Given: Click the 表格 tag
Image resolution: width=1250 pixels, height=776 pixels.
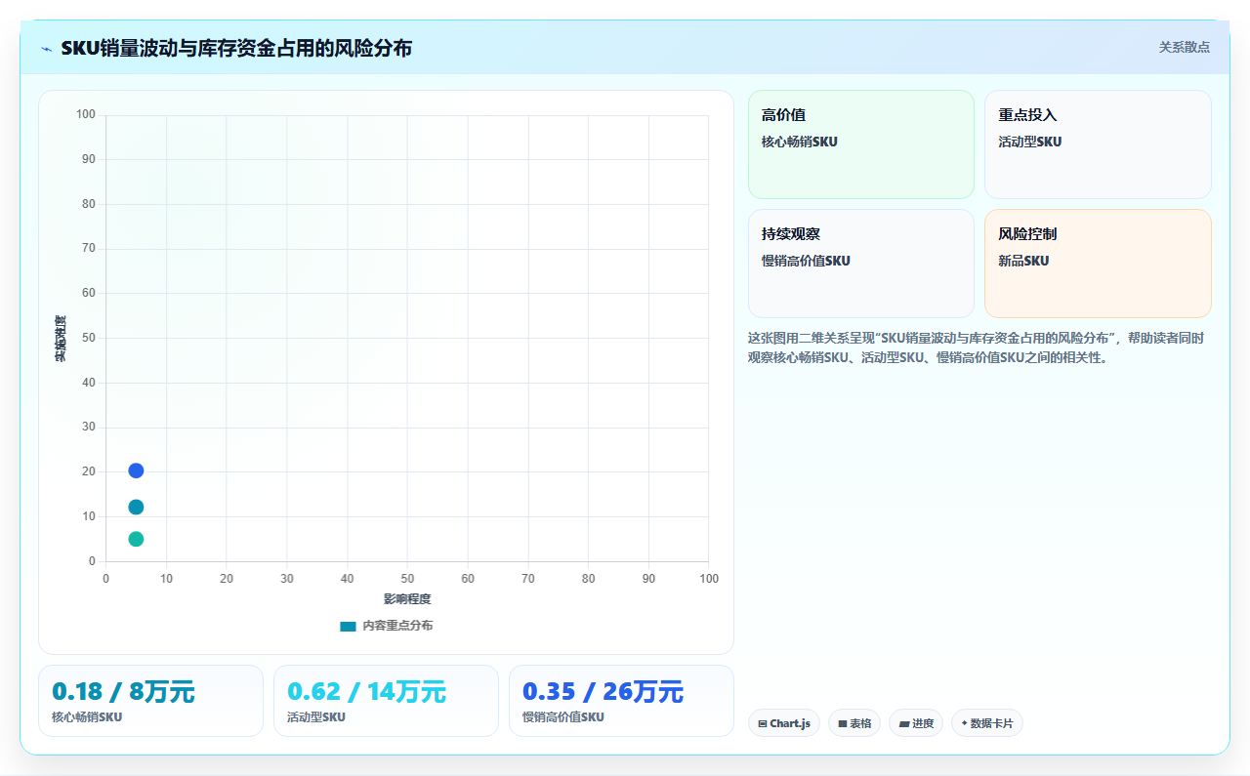Looking at the screenshot, I should [854, 723].
